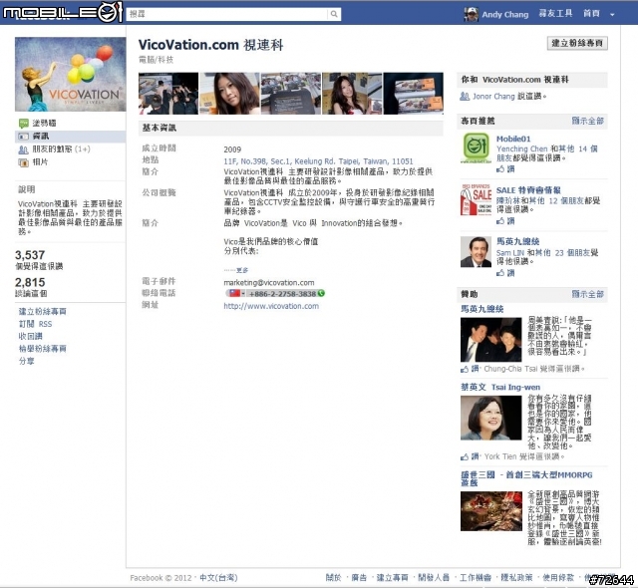This screenshot has height=588, width=638.
Task: Open the 盛世三國 MMORPG ad title
Action: 526,478
